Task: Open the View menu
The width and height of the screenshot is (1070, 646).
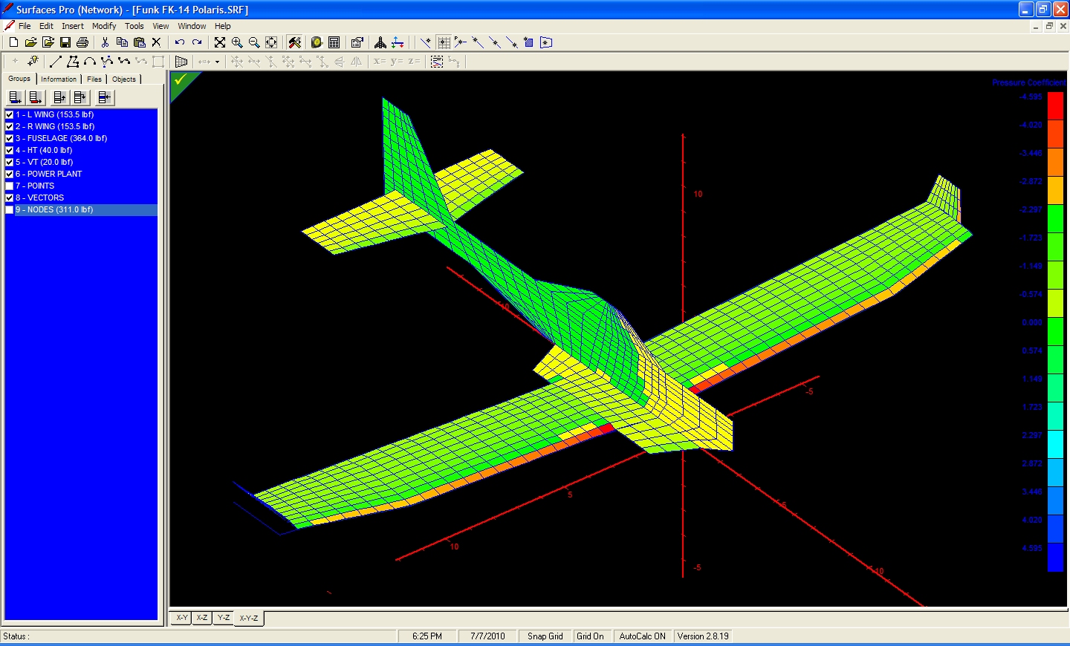Action: pos(160,26)
